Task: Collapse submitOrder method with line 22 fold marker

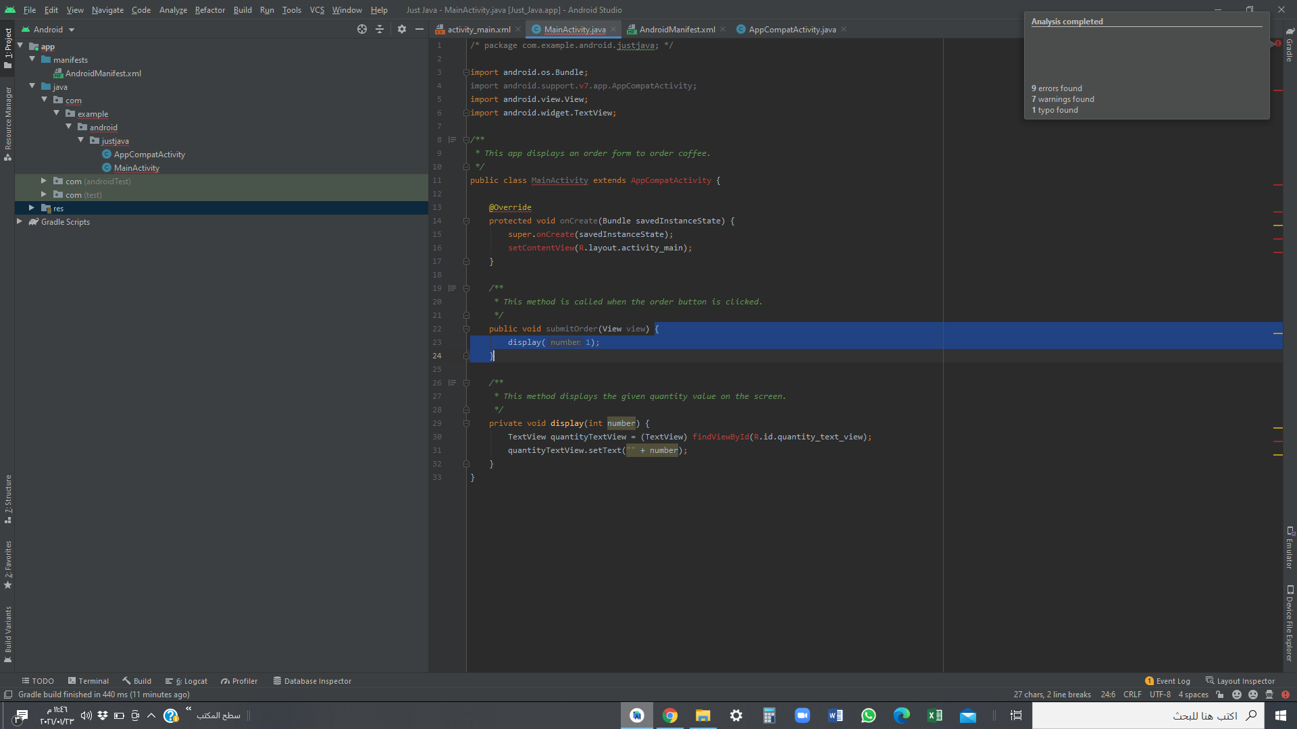Action: [466, 329]
